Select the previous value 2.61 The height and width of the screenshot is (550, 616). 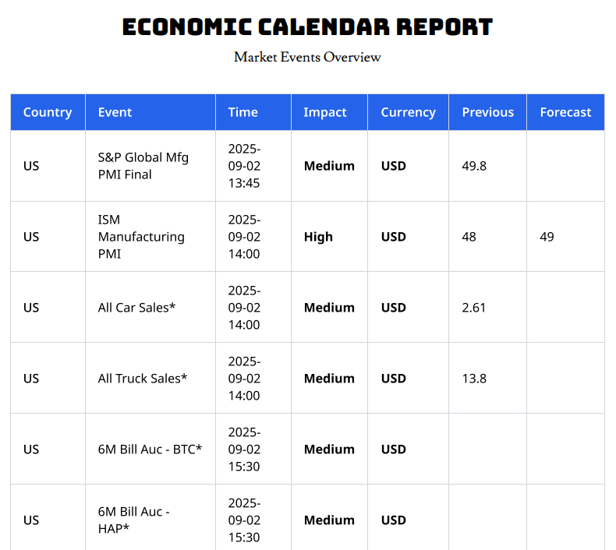click(474, 308)
